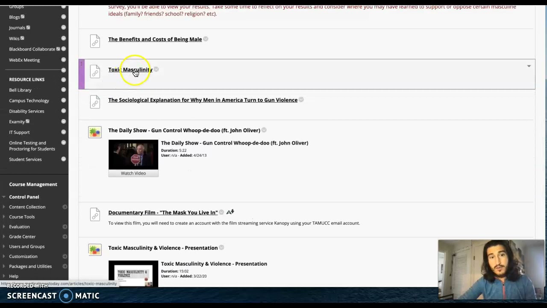547x308 pixels.
Task: Open Examity resource link
Action: coord(17,122)
